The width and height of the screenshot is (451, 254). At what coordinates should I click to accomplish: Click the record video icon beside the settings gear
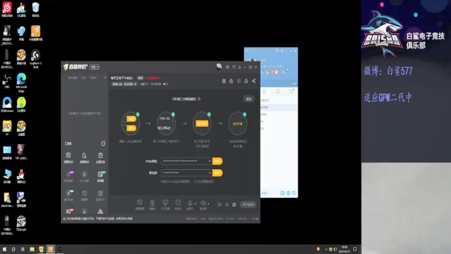(x=219, y=204)
